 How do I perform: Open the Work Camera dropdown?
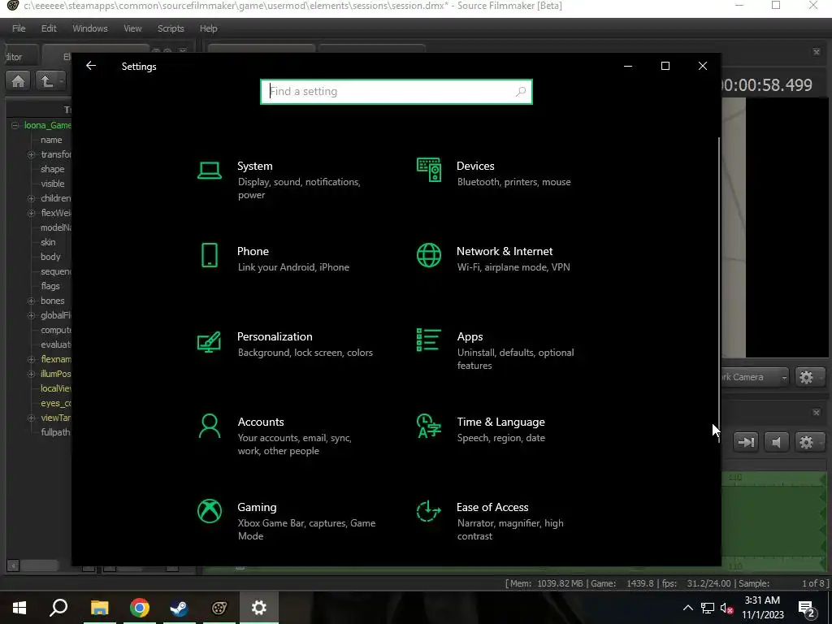point(755,377)
